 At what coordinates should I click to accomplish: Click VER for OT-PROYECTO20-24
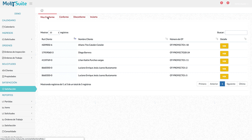click(x=224, y=54)
